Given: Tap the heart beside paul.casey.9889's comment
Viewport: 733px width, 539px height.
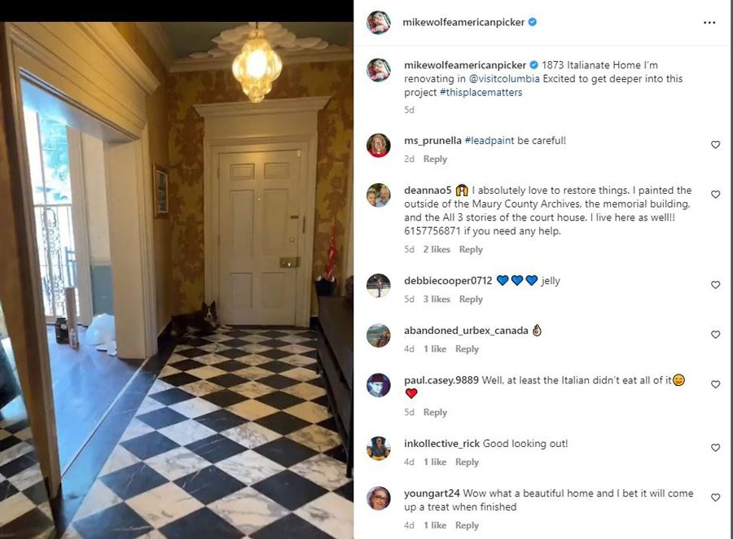Looking at the screenshot, I should pos(715,384).
